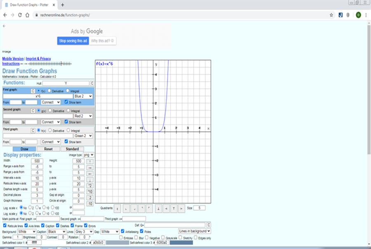Open the Instructions link
371x249 pixels.
click(11, 64)
